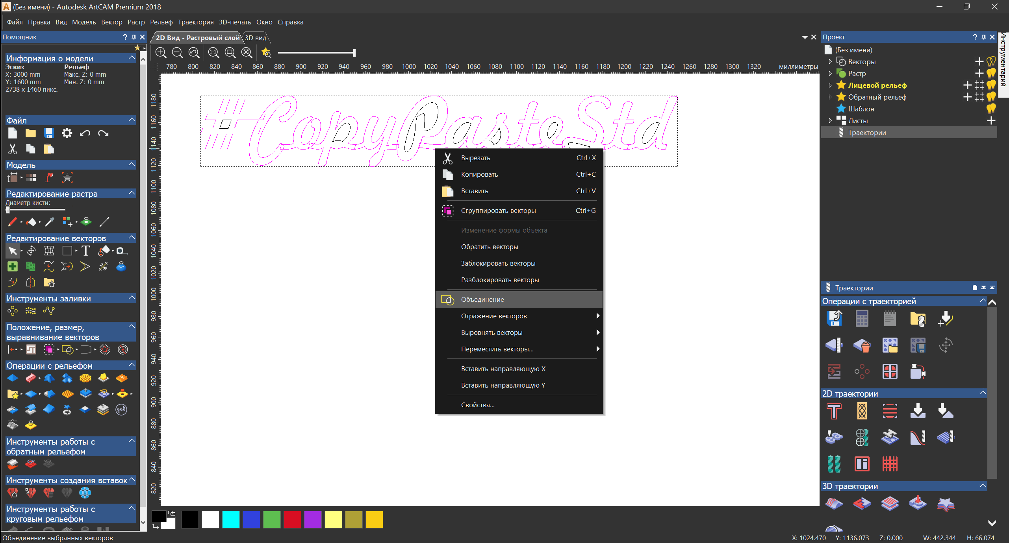Select the node editing arrow tool

(x=12, y=251)
